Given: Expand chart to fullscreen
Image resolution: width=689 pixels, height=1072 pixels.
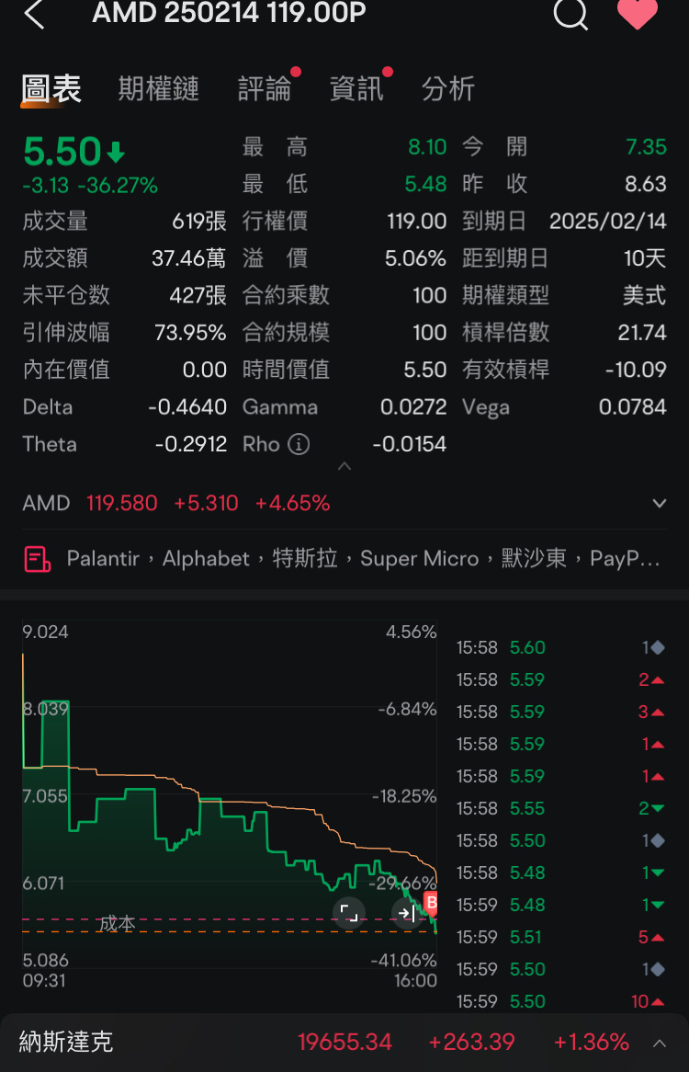Looking at the screenshot, I should point(349,912).
